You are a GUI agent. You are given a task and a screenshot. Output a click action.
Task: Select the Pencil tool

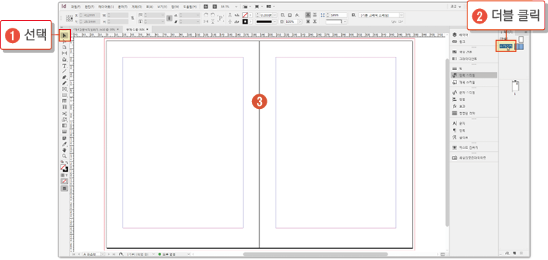[65, 83]
